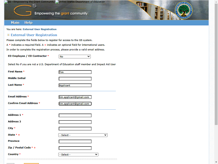218x164 pixels.
Task: Focus the Confirm Email Address field
Action: pyautogui.click(x=75, y=104)
